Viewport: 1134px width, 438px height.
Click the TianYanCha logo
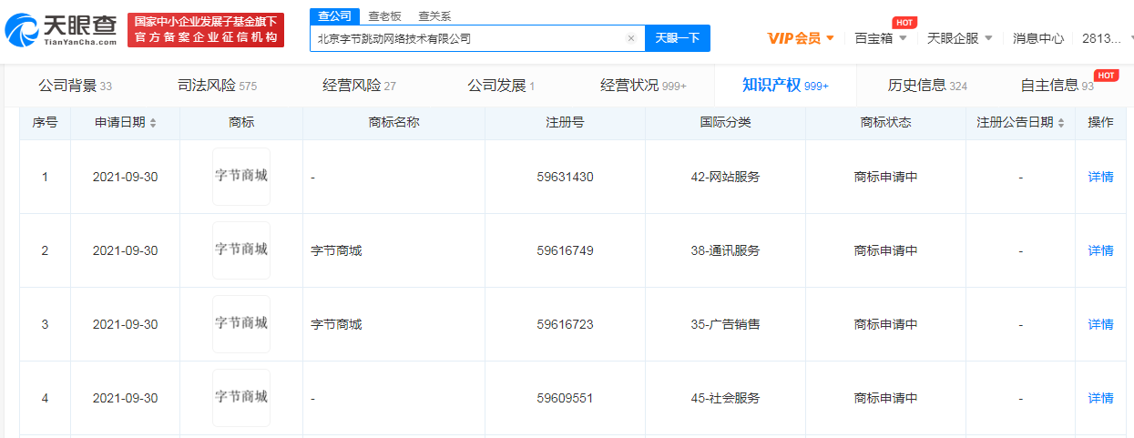click(60, 30)
